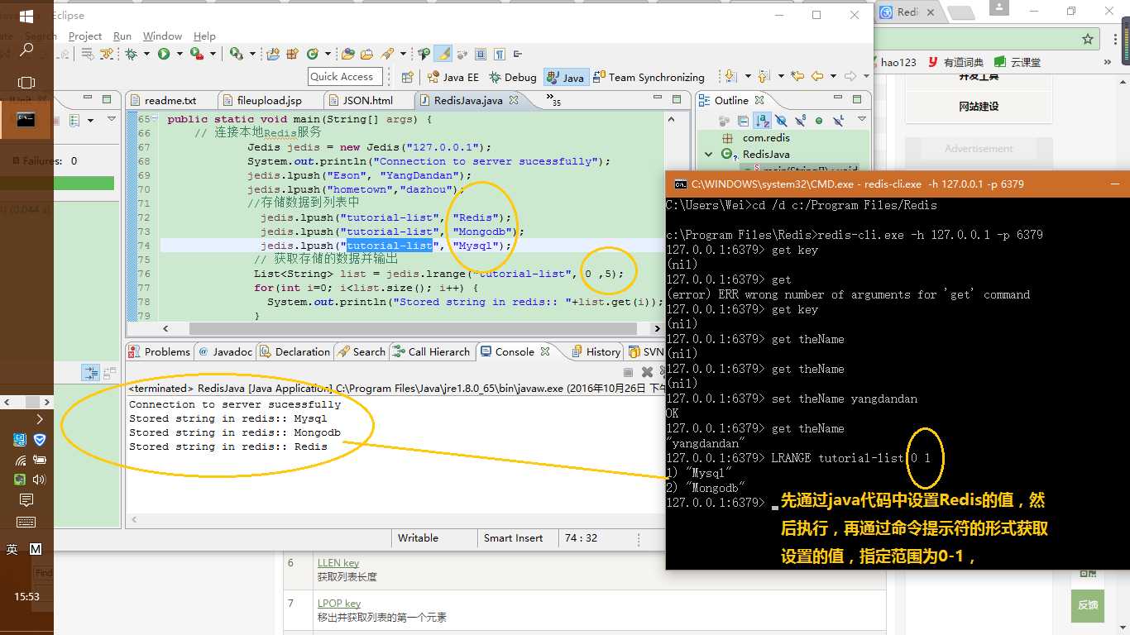
Task: Open the Declaration view tab
Action: pyautogui.click(x=294, y=351)
